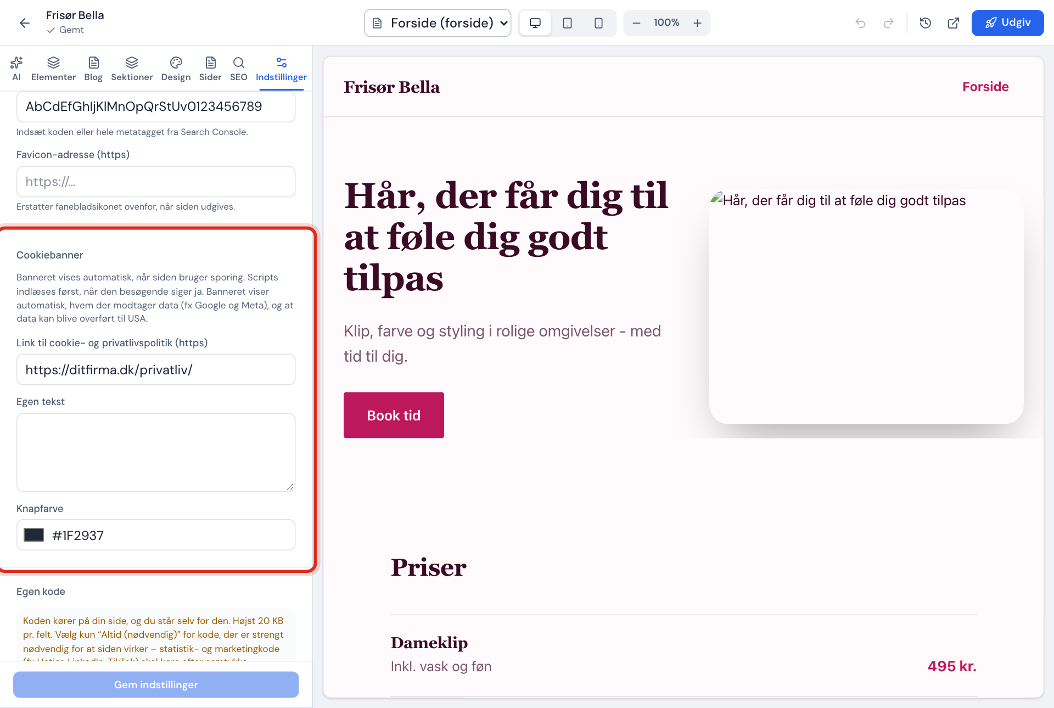Screen dimensions: 1054x708
Task: Zoom out with the minus icon
Action: point(636,23)
